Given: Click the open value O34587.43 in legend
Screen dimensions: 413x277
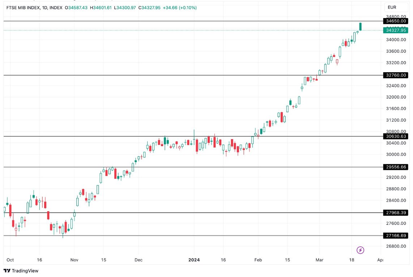Looking at the screenshot, I should (x=76, y=7).
